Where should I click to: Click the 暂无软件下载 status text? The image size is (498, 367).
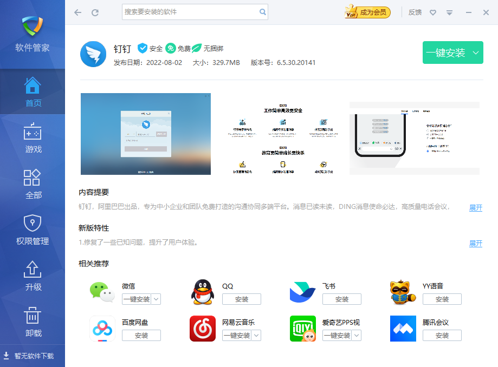[34, 356]
